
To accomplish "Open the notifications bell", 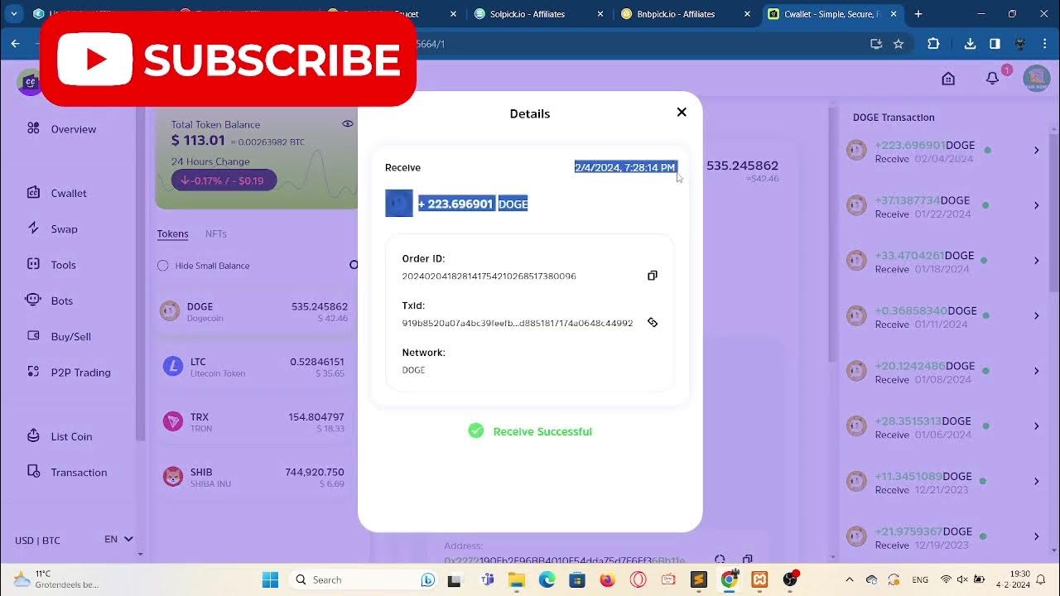I will coord(992,79).
